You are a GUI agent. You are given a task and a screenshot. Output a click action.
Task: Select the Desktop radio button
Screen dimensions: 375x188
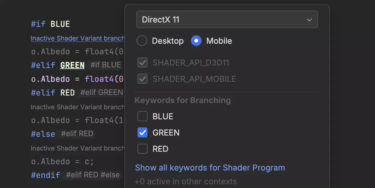142,41
